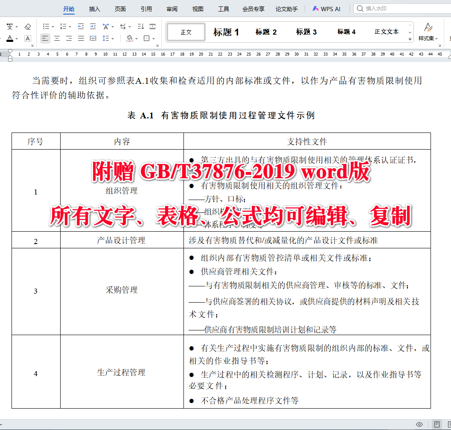Viewport: 451px width, 430px height.
Task: Increase paragraph indent
Action: 93,27
